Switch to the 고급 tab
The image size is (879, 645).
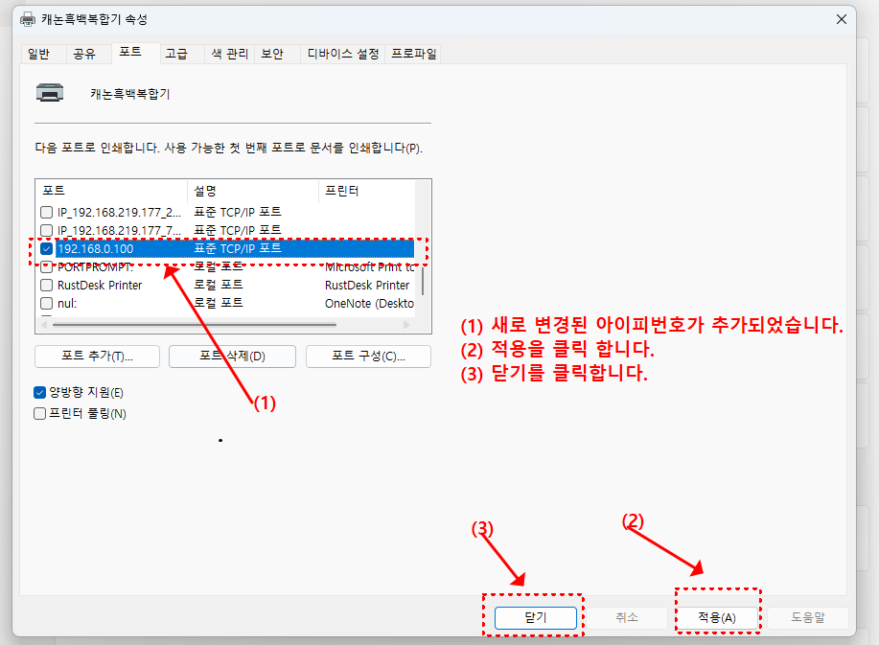click(x=179, y=54)
